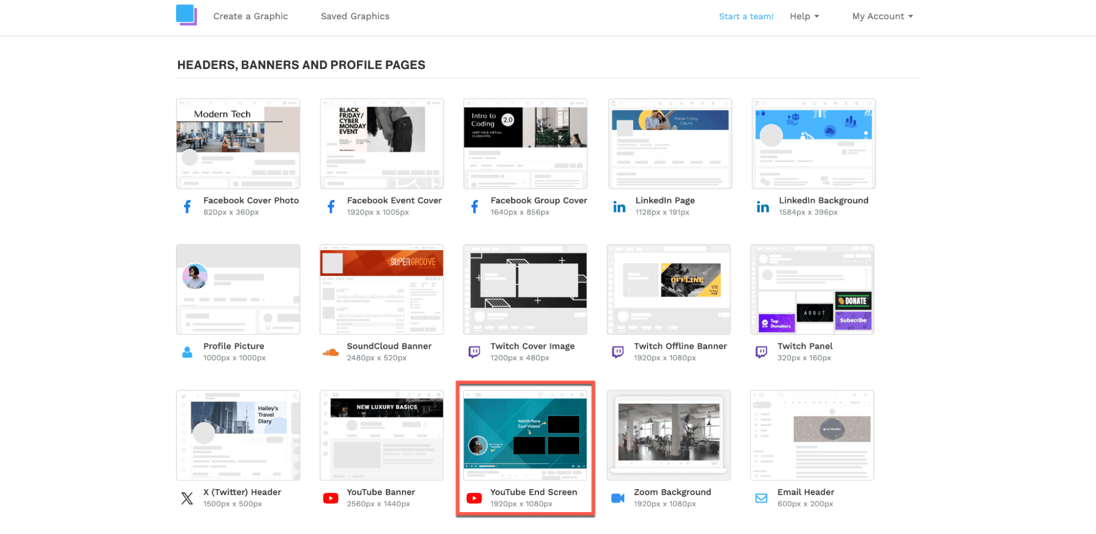Open Saved Graphics page

(x=355, y=16)
